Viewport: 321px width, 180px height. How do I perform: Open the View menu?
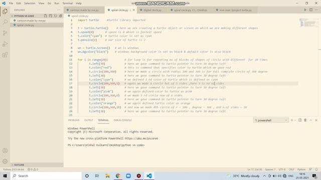point(41,3)
